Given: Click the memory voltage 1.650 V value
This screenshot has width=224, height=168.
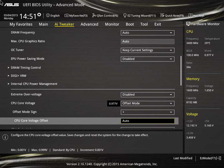Looking at the screenshot, I should 209,90.
